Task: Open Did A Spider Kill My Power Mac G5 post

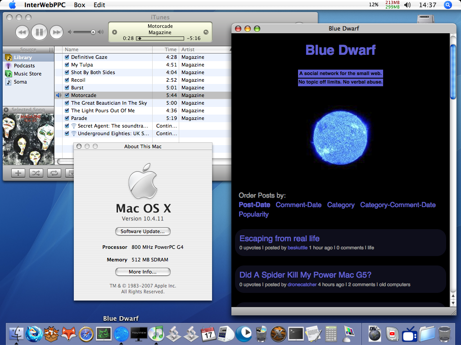Action: tap(305, 275)
